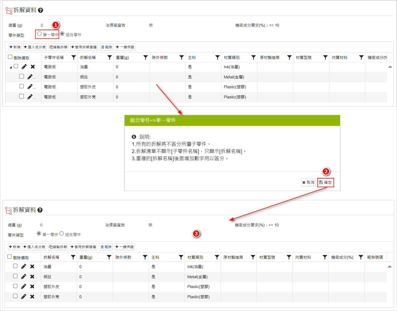This screenshot has height=311, width=397.
Task: Click 一鍵保證 in lower toolbar
Action: [125, 247]
